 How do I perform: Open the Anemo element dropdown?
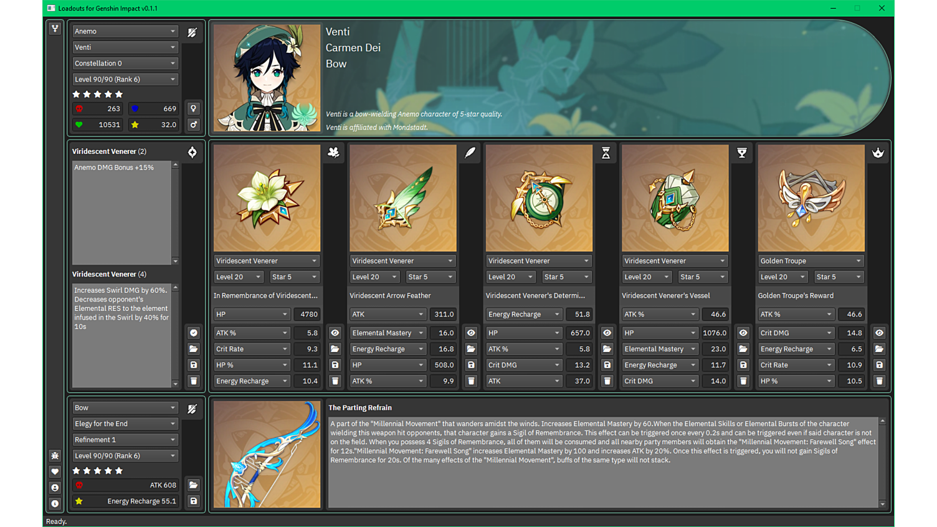(x=125, y=31)
